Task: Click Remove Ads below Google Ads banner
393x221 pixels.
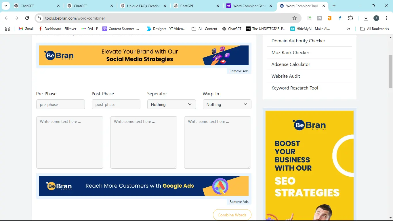Action: pyautogui.click(x=239, y=202)
